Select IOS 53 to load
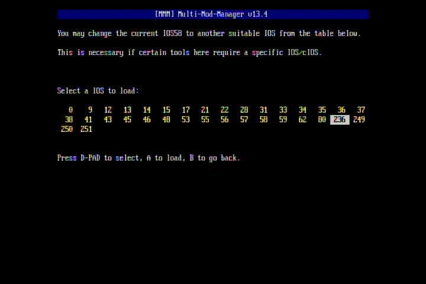Image resolution: width=426 pixels, height=284 pixels. coord(186,120)
